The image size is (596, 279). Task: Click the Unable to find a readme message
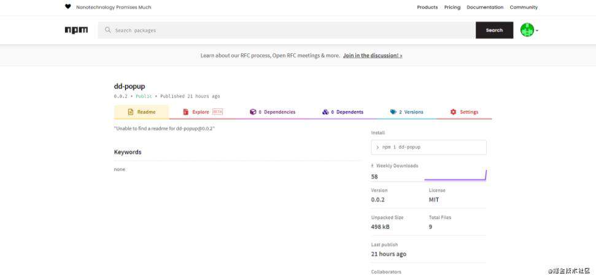pos(164,129)
